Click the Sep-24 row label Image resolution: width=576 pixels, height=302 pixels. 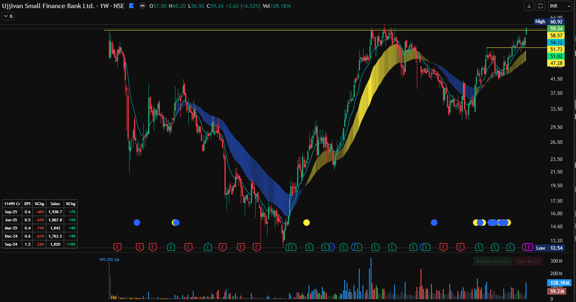pyautogui.click(x=12, y=244)
